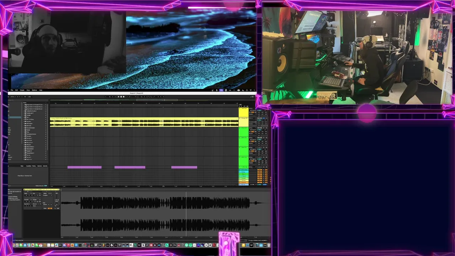
Task: Expand the Addictive Drums 2 plug-in entry
Action: point(23,111)
